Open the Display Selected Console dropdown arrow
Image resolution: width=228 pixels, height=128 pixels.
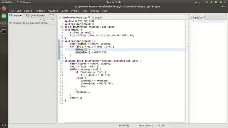pos(47,20)
